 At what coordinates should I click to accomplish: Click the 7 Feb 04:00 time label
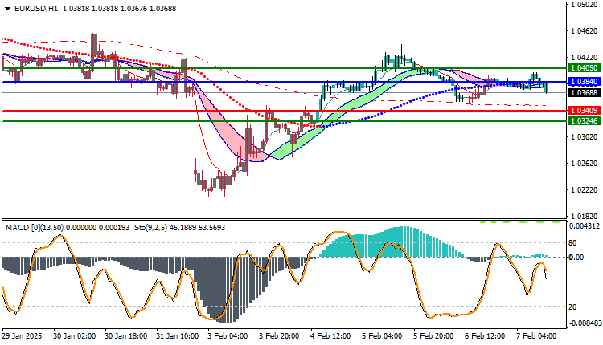[x=537, y=336]
